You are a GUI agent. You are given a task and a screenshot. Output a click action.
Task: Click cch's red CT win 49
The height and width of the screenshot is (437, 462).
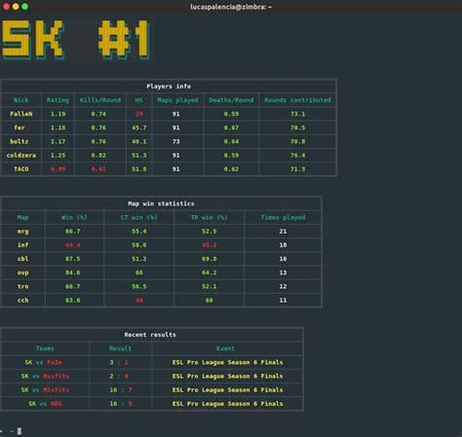coord(139,300)
